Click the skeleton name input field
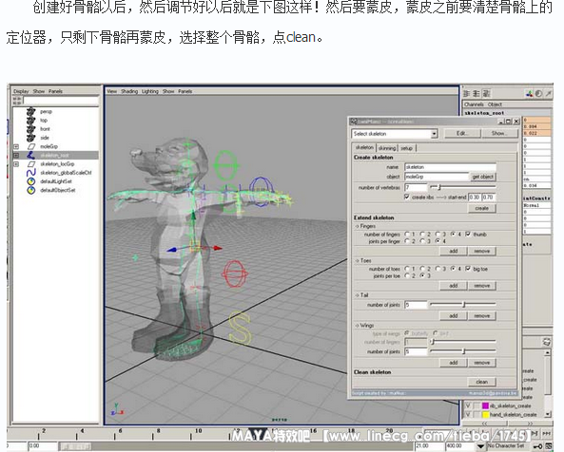This screenshot has width=564, height=452. [x=450, y=167]
